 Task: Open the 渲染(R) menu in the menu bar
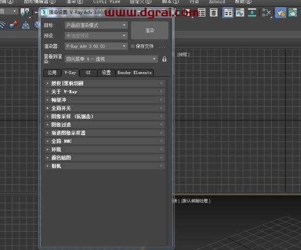point(74,2)
